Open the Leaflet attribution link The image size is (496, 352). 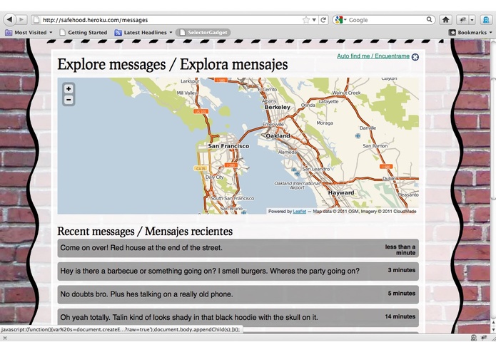(299, 212)
